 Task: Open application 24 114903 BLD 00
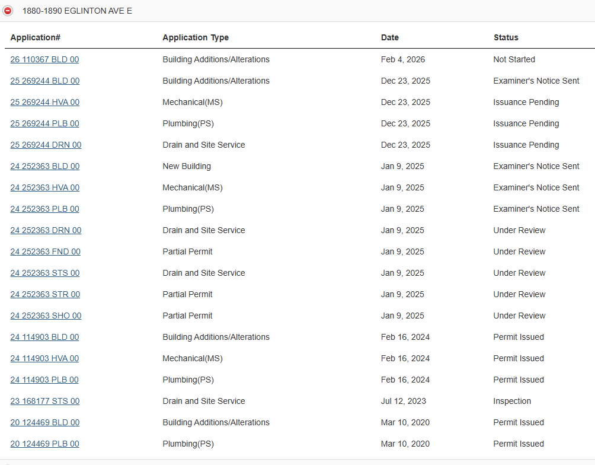click(x=44, y=337)
